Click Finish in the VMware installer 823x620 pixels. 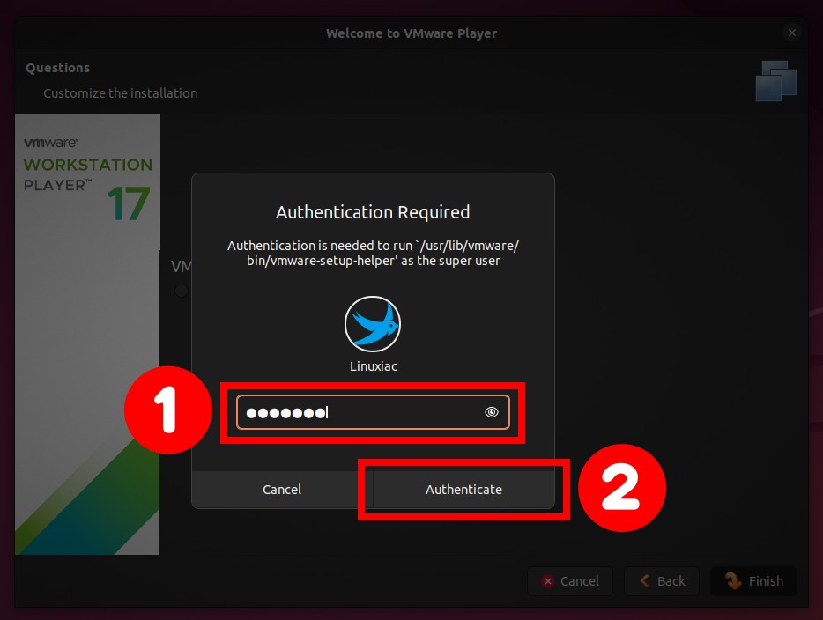pyautogui.click(x=753, y=581)
